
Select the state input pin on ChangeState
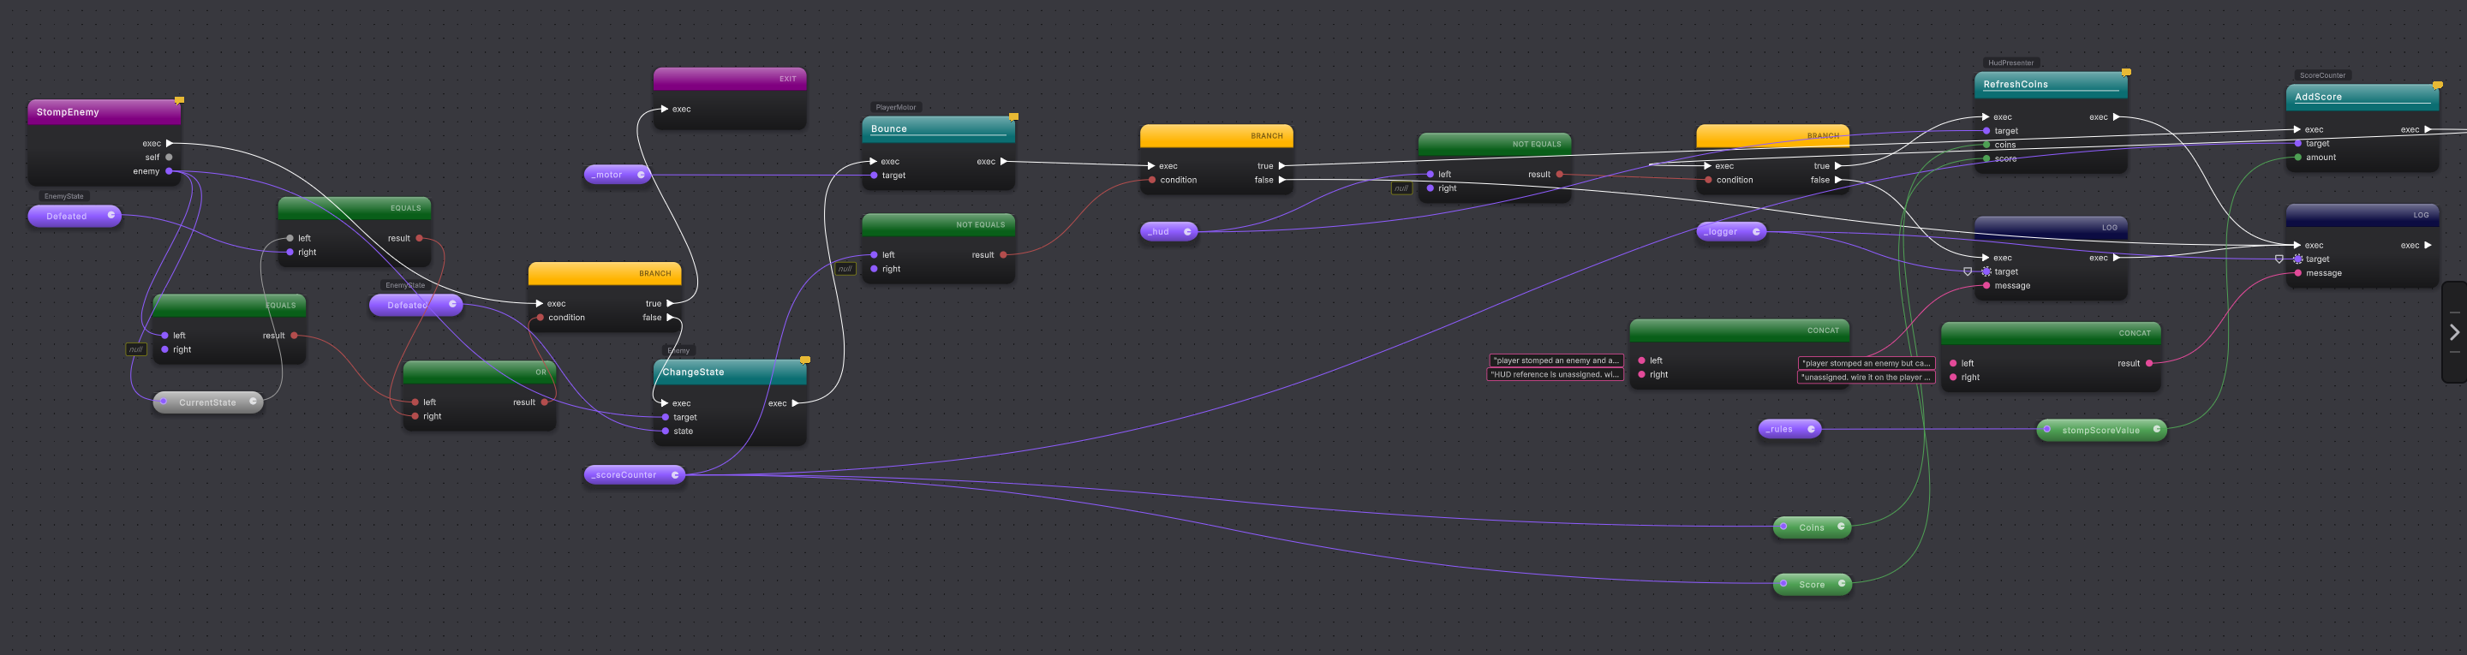click(666, 431)
